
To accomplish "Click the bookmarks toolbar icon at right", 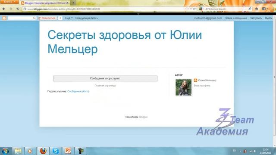I will pos(264,9).
